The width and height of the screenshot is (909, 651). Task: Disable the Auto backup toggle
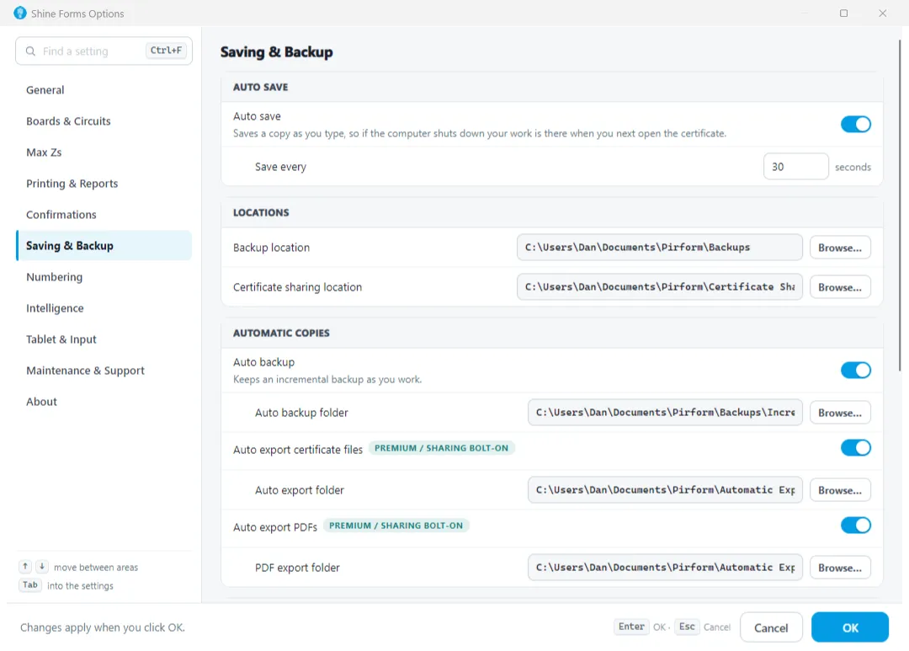[856, 371]
